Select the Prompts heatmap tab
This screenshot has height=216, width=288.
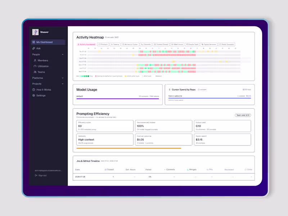coord(103,44)
